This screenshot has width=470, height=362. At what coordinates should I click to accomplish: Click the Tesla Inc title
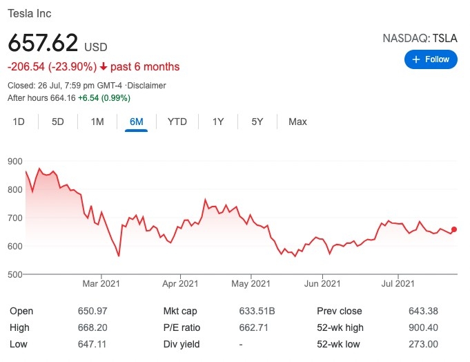[30, 14]
